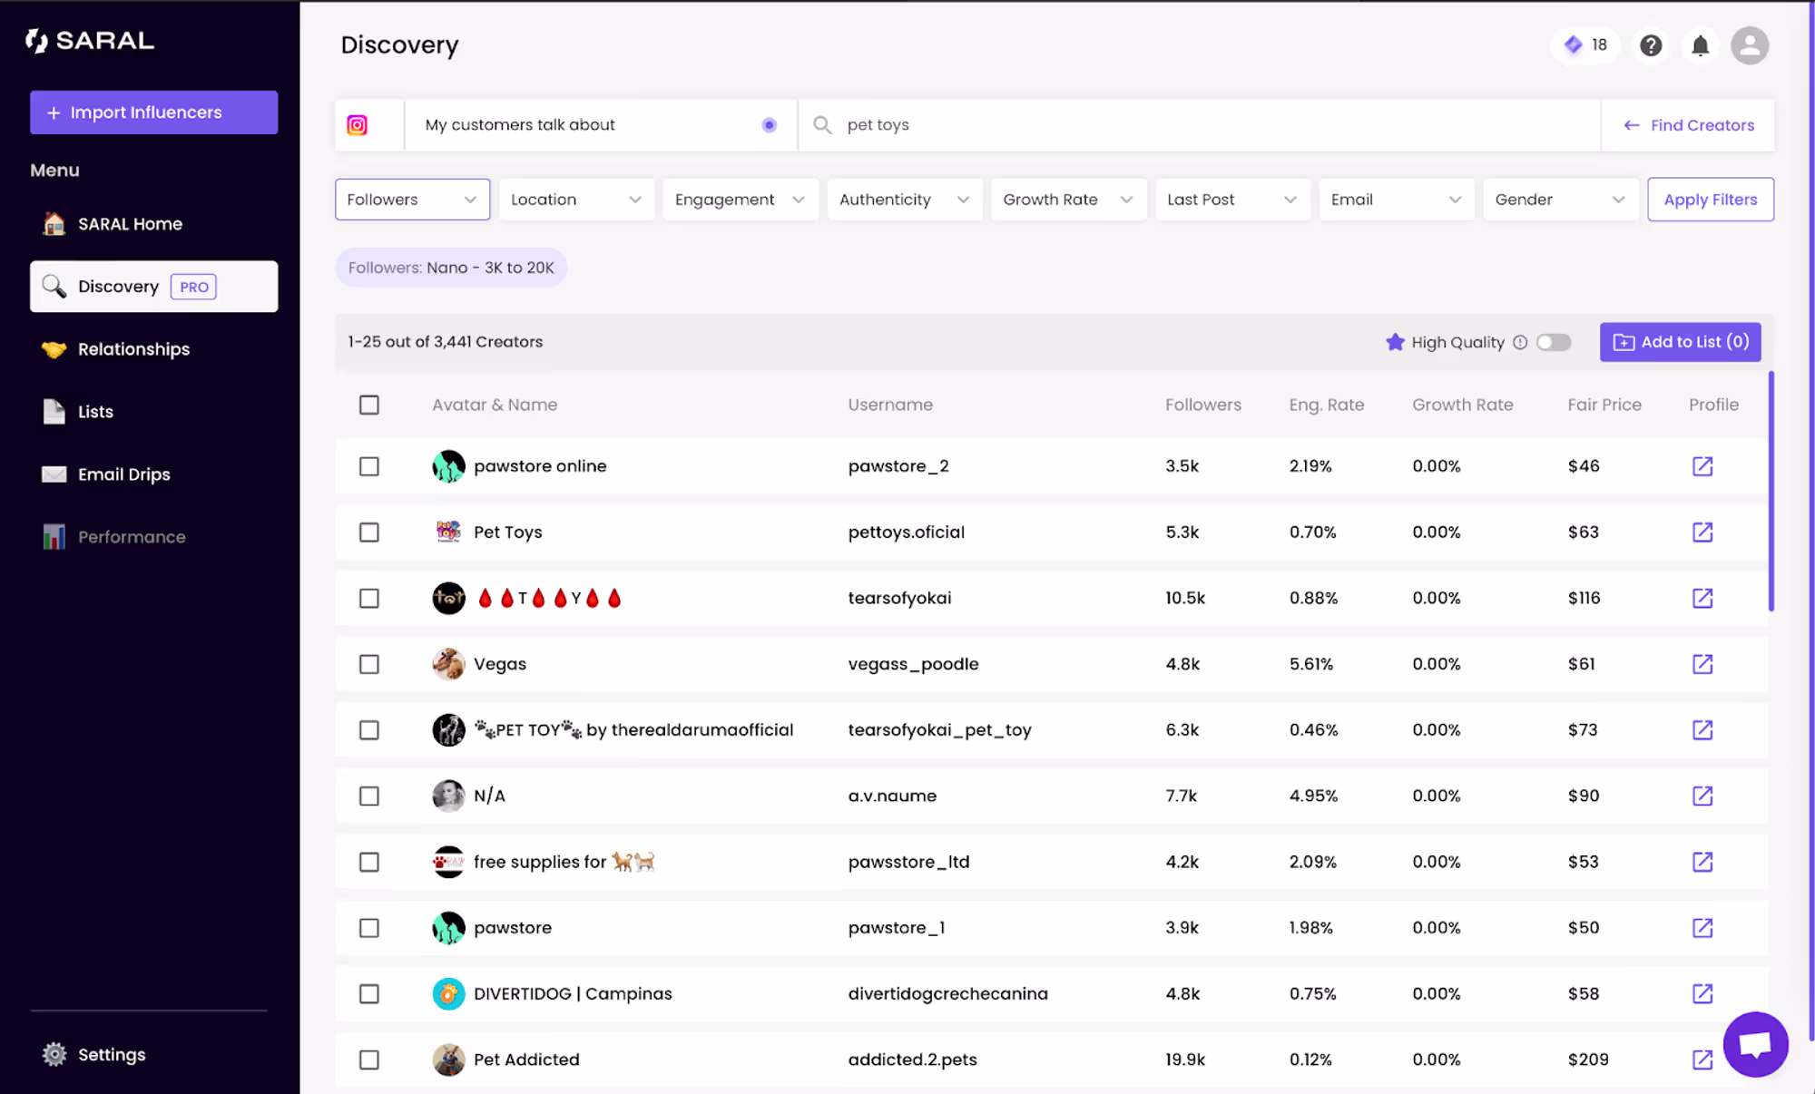Tick the select-all header checkbox

pos(369,405)
